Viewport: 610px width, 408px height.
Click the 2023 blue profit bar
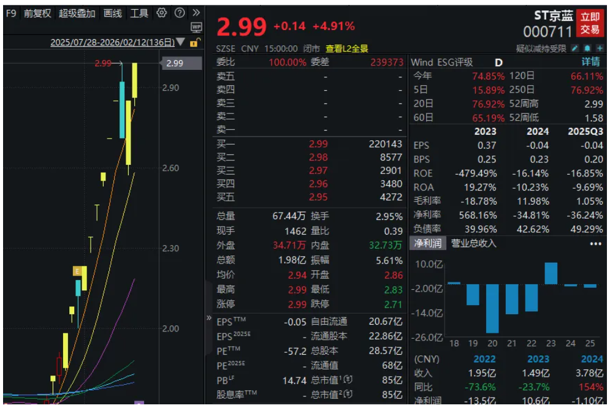(x=551, y=273)
